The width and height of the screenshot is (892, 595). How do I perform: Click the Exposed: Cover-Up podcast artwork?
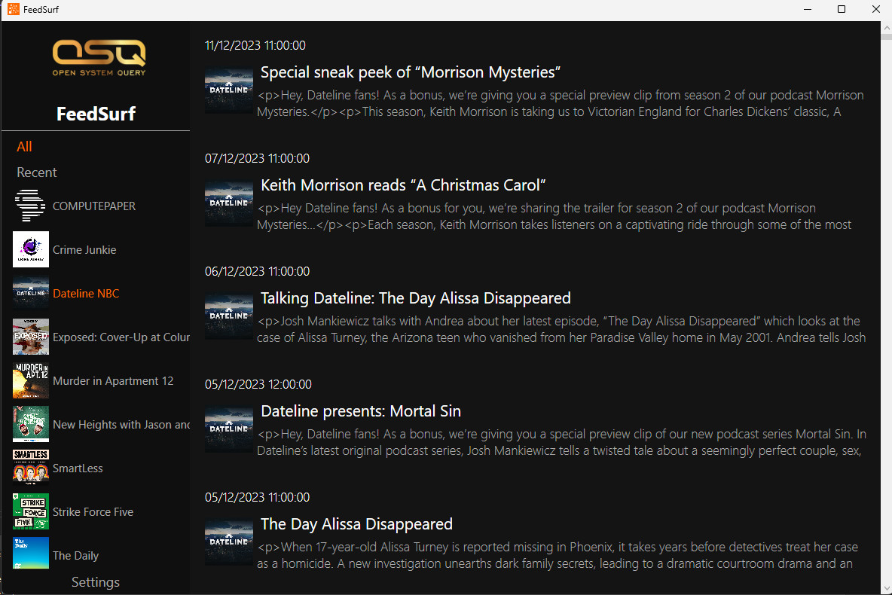coord(31,337)
